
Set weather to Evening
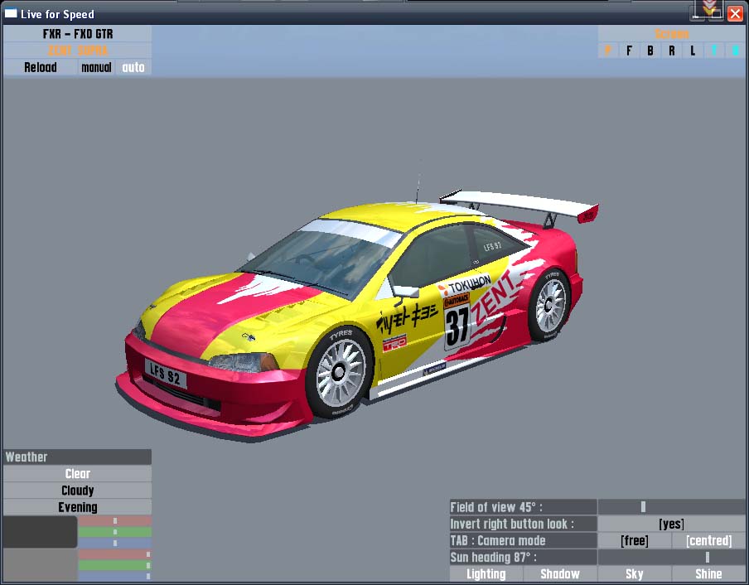pos(78,507)
